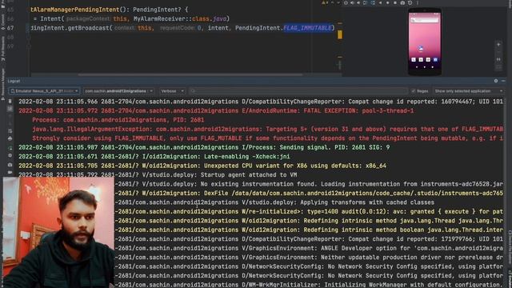Image resolution: width=512 pixels, height=288 pixels.
Task: Open Resource Manager side tab
Action: 3,84
